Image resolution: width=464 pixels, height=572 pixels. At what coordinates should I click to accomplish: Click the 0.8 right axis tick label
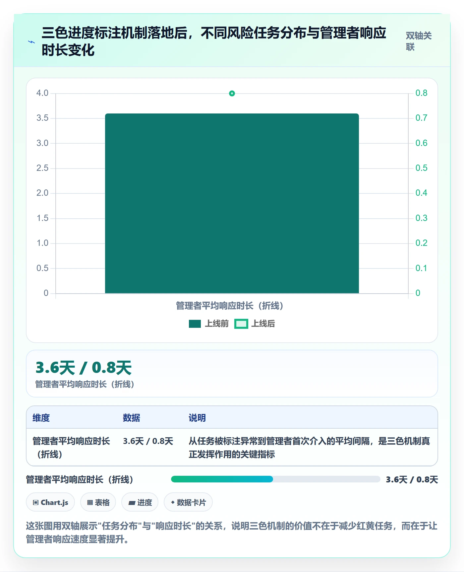(421, 93)
